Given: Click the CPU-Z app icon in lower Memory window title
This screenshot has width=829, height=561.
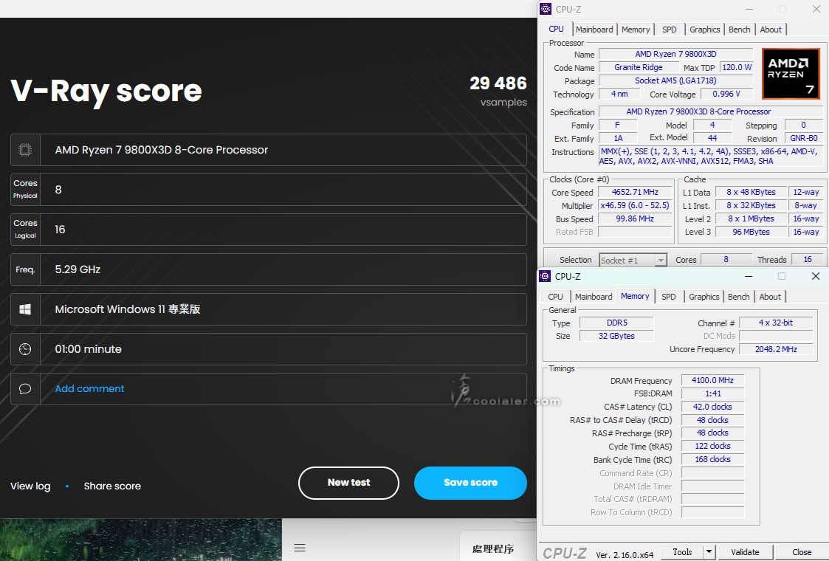Looking at the screenshot, I should click(x=545, y=276).
